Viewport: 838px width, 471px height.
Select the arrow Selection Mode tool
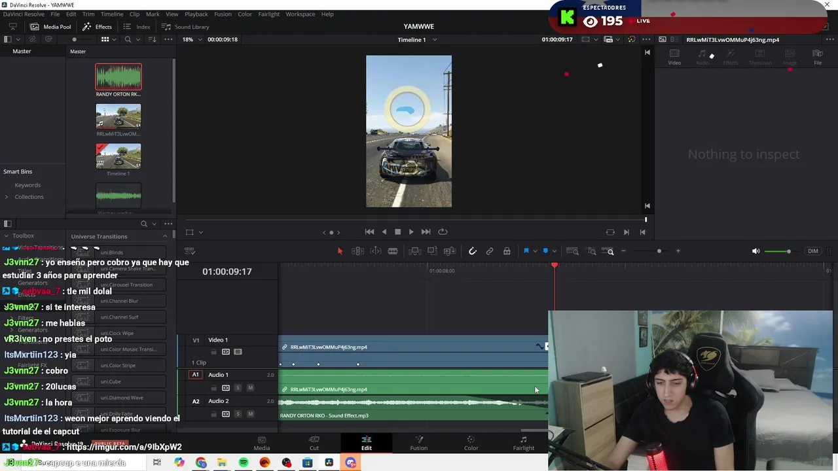click(x=340, y=251)
